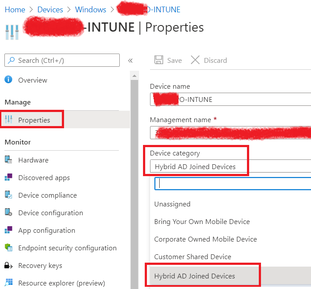Open Endpoint security configuration
The image size is (311, 289).
(67, 248)
